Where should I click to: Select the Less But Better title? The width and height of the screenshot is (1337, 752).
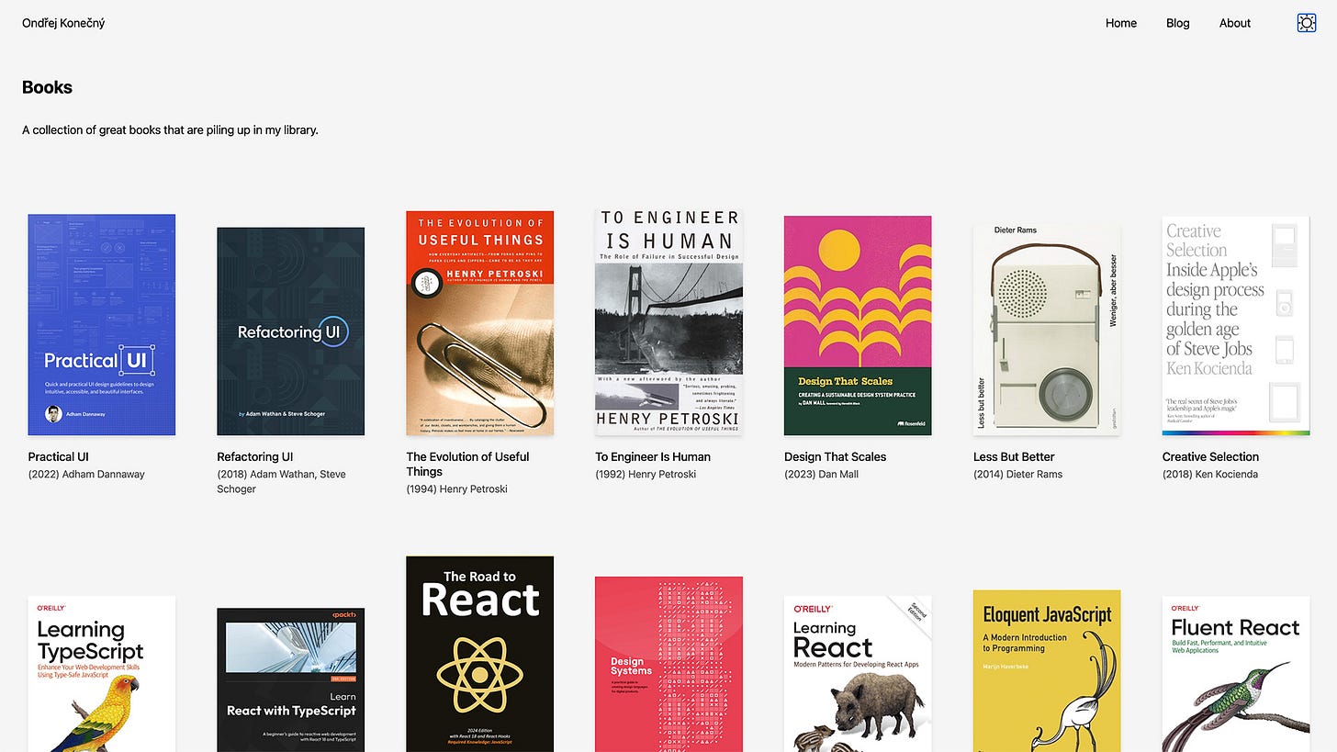1014,456
